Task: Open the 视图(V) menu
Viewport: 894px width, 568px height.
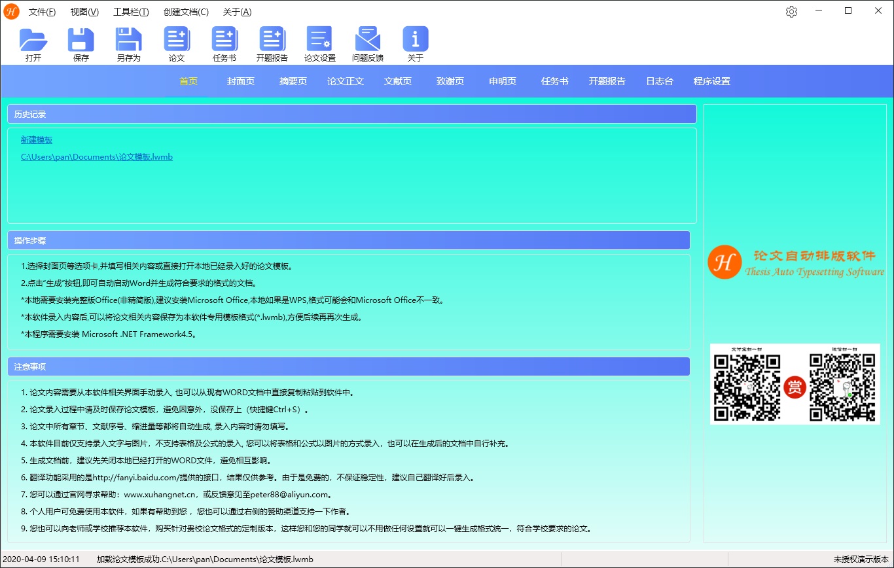Action: [x=84, y=12]
